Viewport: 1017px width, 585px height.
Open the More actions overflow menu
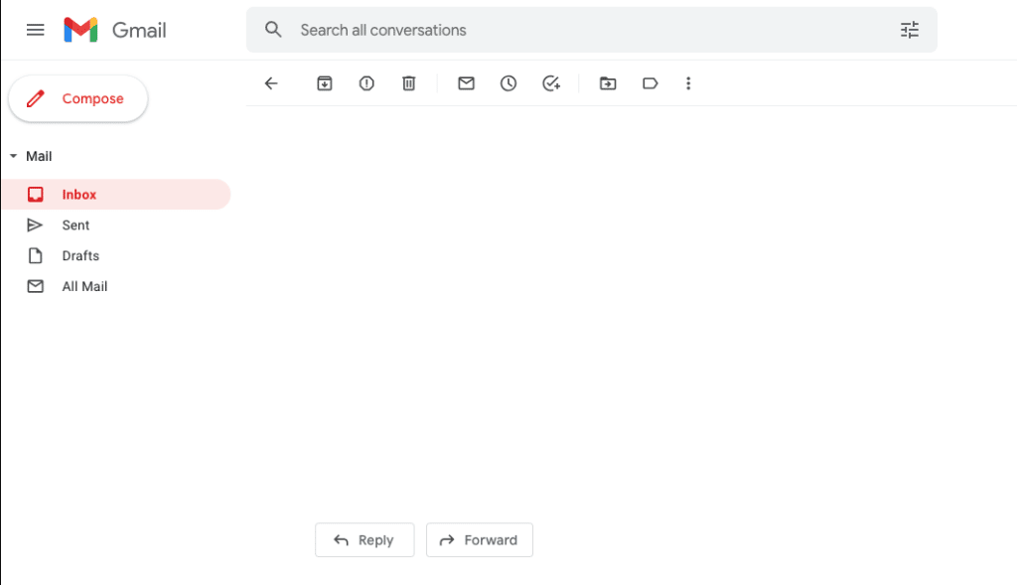pos(688,83)
